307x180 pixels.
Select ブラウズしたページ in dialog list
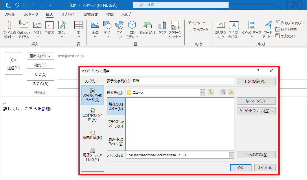[x=116, y=124]
